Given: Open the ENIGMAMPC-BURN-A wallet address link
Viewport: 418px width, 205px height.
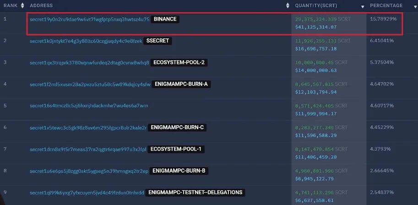Looking at the screenshot, I should [90, 85].
